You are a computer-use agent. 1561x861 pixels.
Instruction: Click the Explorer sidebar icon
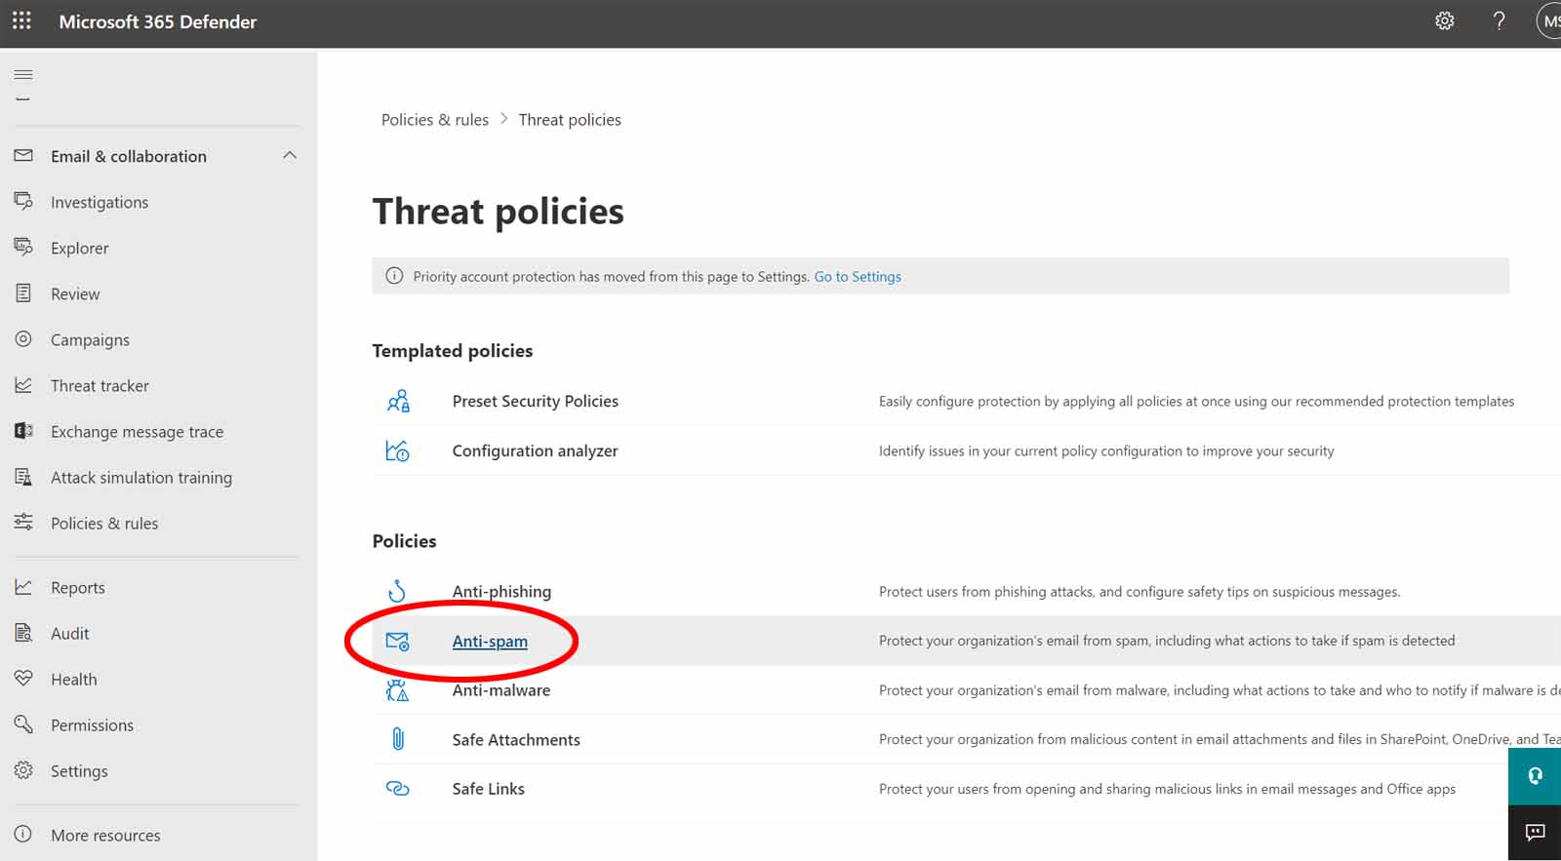[x=23, y=247]
